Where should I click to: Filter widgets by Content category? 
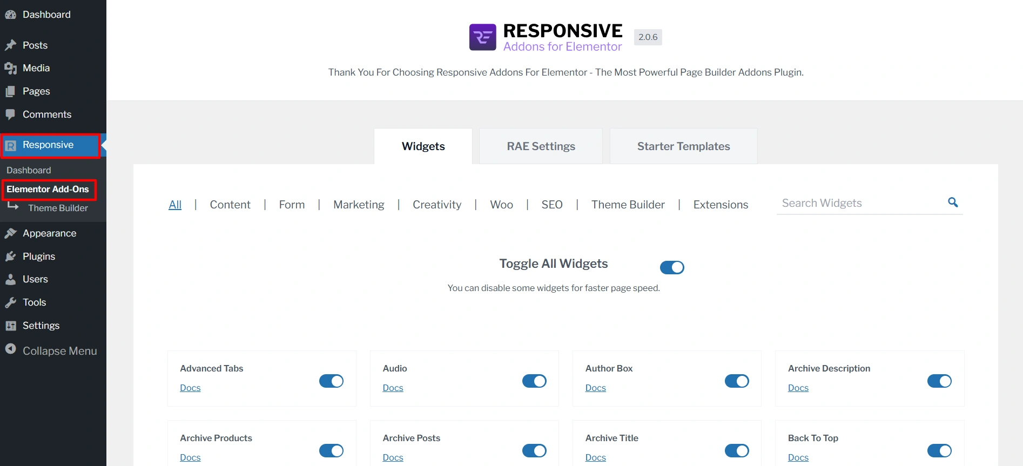point(230,205)
